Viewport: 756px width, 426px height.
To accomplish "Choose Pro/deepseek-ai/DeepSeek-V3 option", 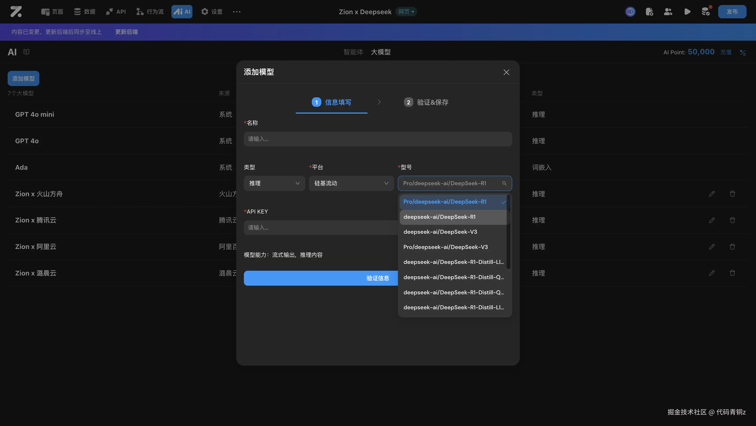I will (x=445, y=247).
